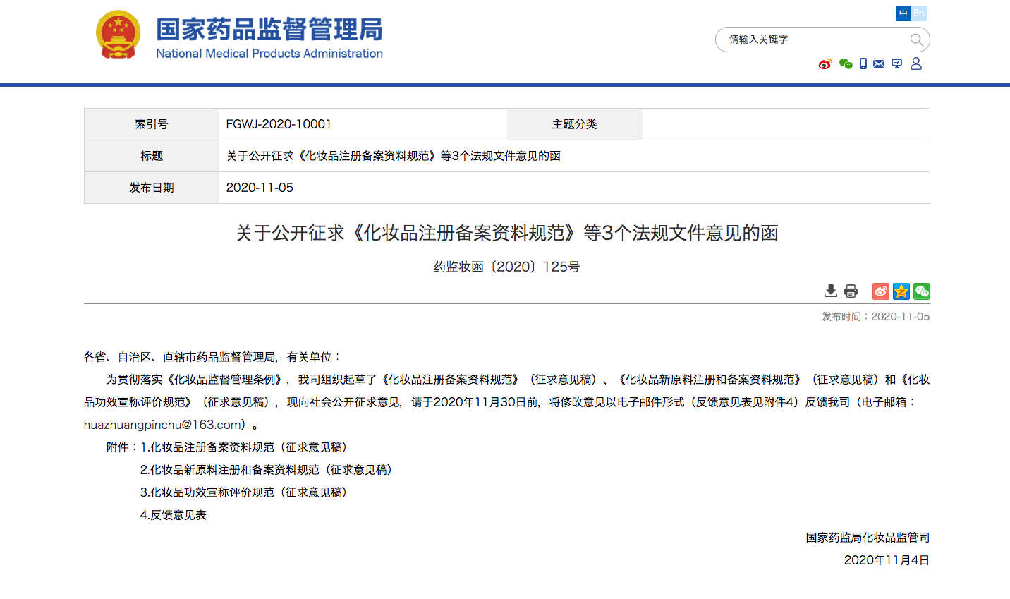
Task: Share article via green WeChat icon
Action: tap(922, 291)
